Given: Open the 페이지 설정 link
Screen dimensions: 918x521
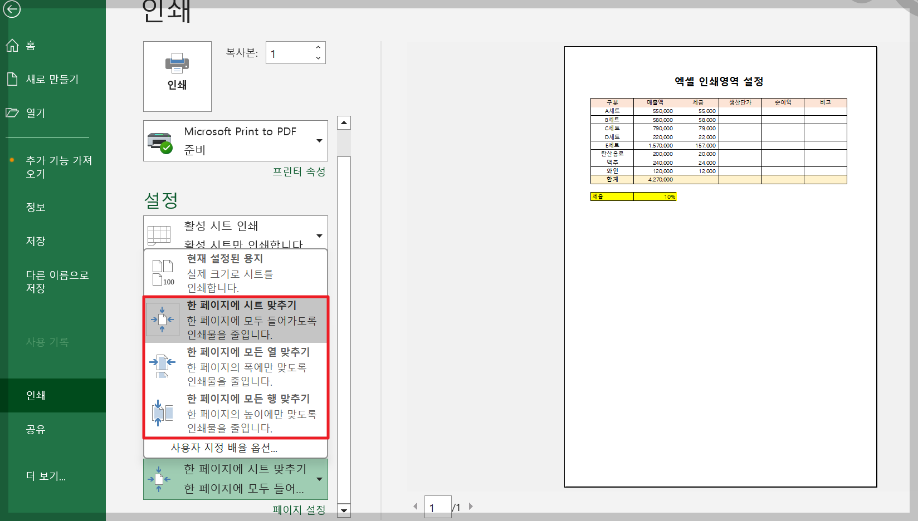Looking at the screenshot, I should (x=299, y=509).
